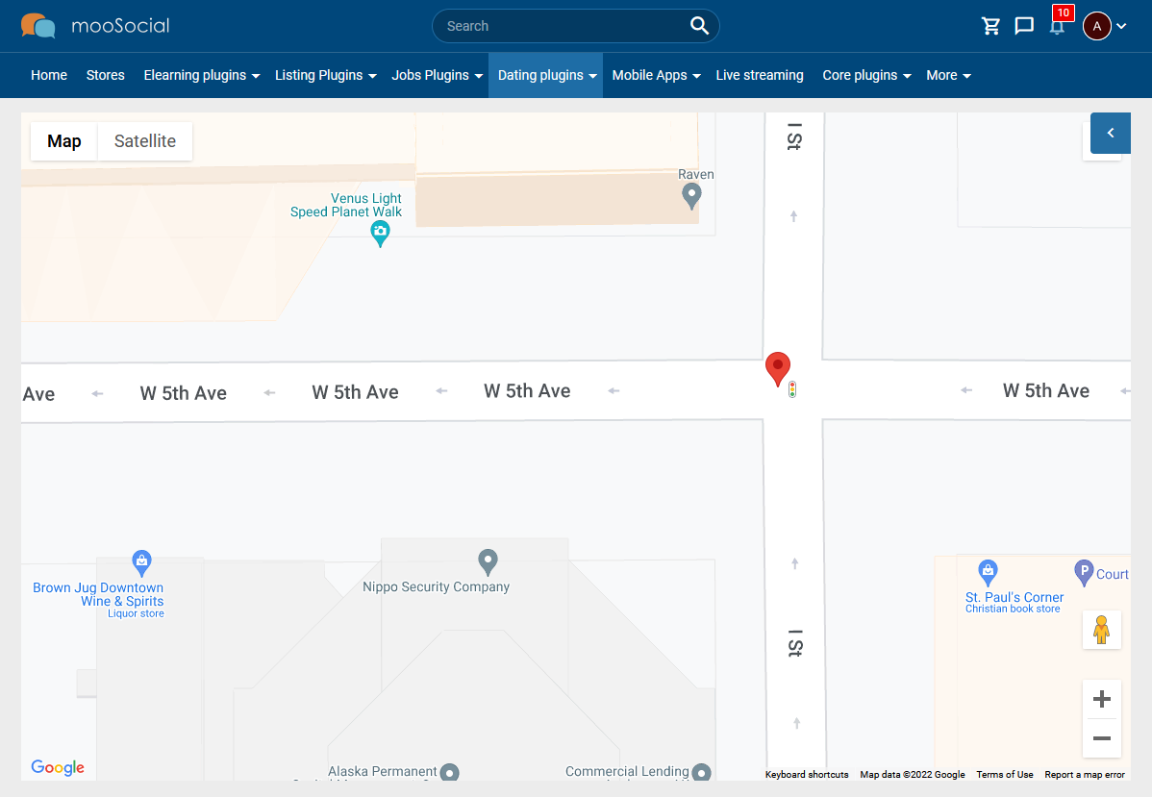This screenshot has width=1152, height=797.
Task: Collapse the side panel chevron button
Action: coord(1110,133)
